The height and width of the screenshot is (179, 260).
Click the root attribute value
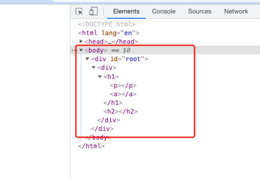coord(133,59)
